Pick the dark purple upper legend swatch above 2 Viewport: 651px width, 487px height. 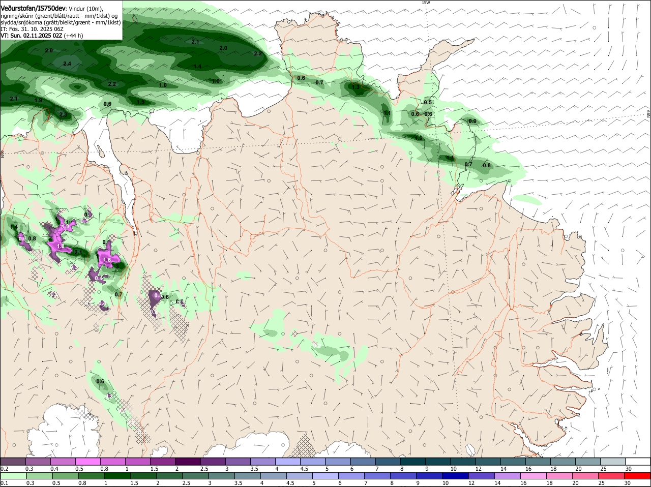tap(188, 462)
